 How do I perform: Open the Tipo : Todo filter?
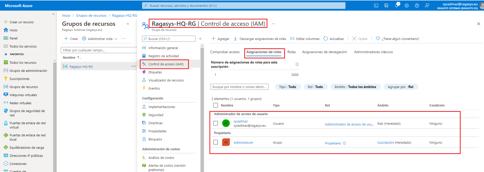[288, 87]
